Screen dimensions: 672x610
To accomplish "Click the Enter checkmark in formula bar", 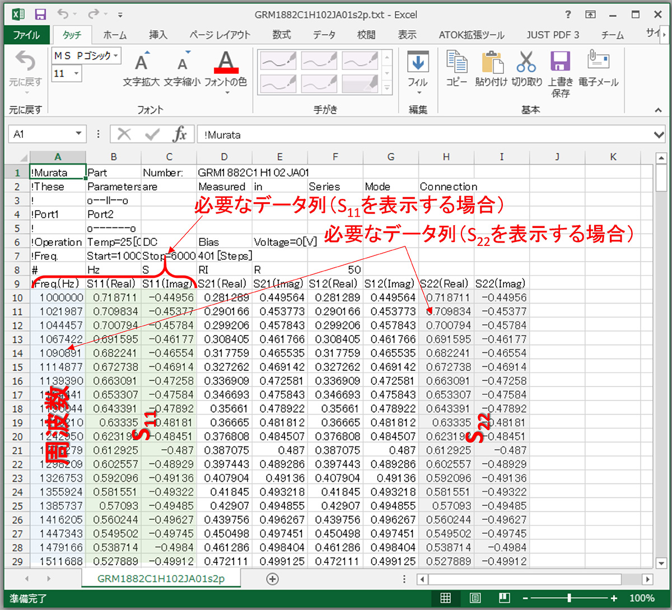I will [152, 134].
